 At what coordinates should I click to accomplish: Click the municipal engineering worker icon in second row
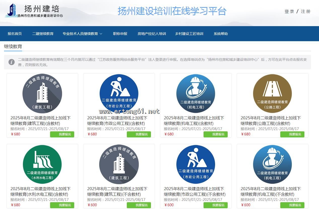[196, 164]
